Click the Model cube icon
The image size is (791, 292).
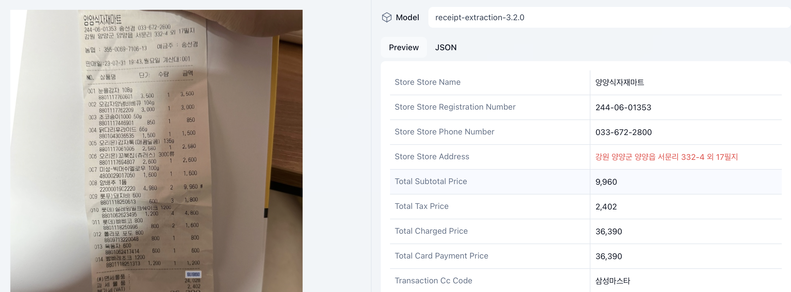click(387, 18)
